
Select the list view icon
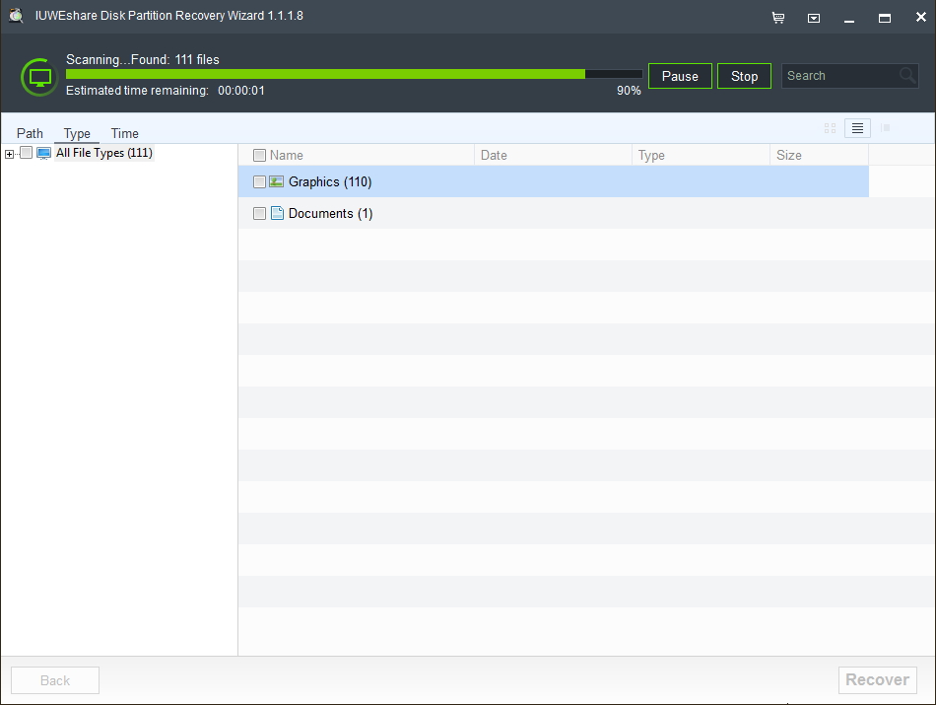[x=856, y=128]
